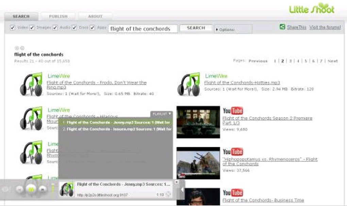Click the loading spinner next to 1:10
Image resolution: width=347 pixels, height=206 pixels.
coord(168,194)
